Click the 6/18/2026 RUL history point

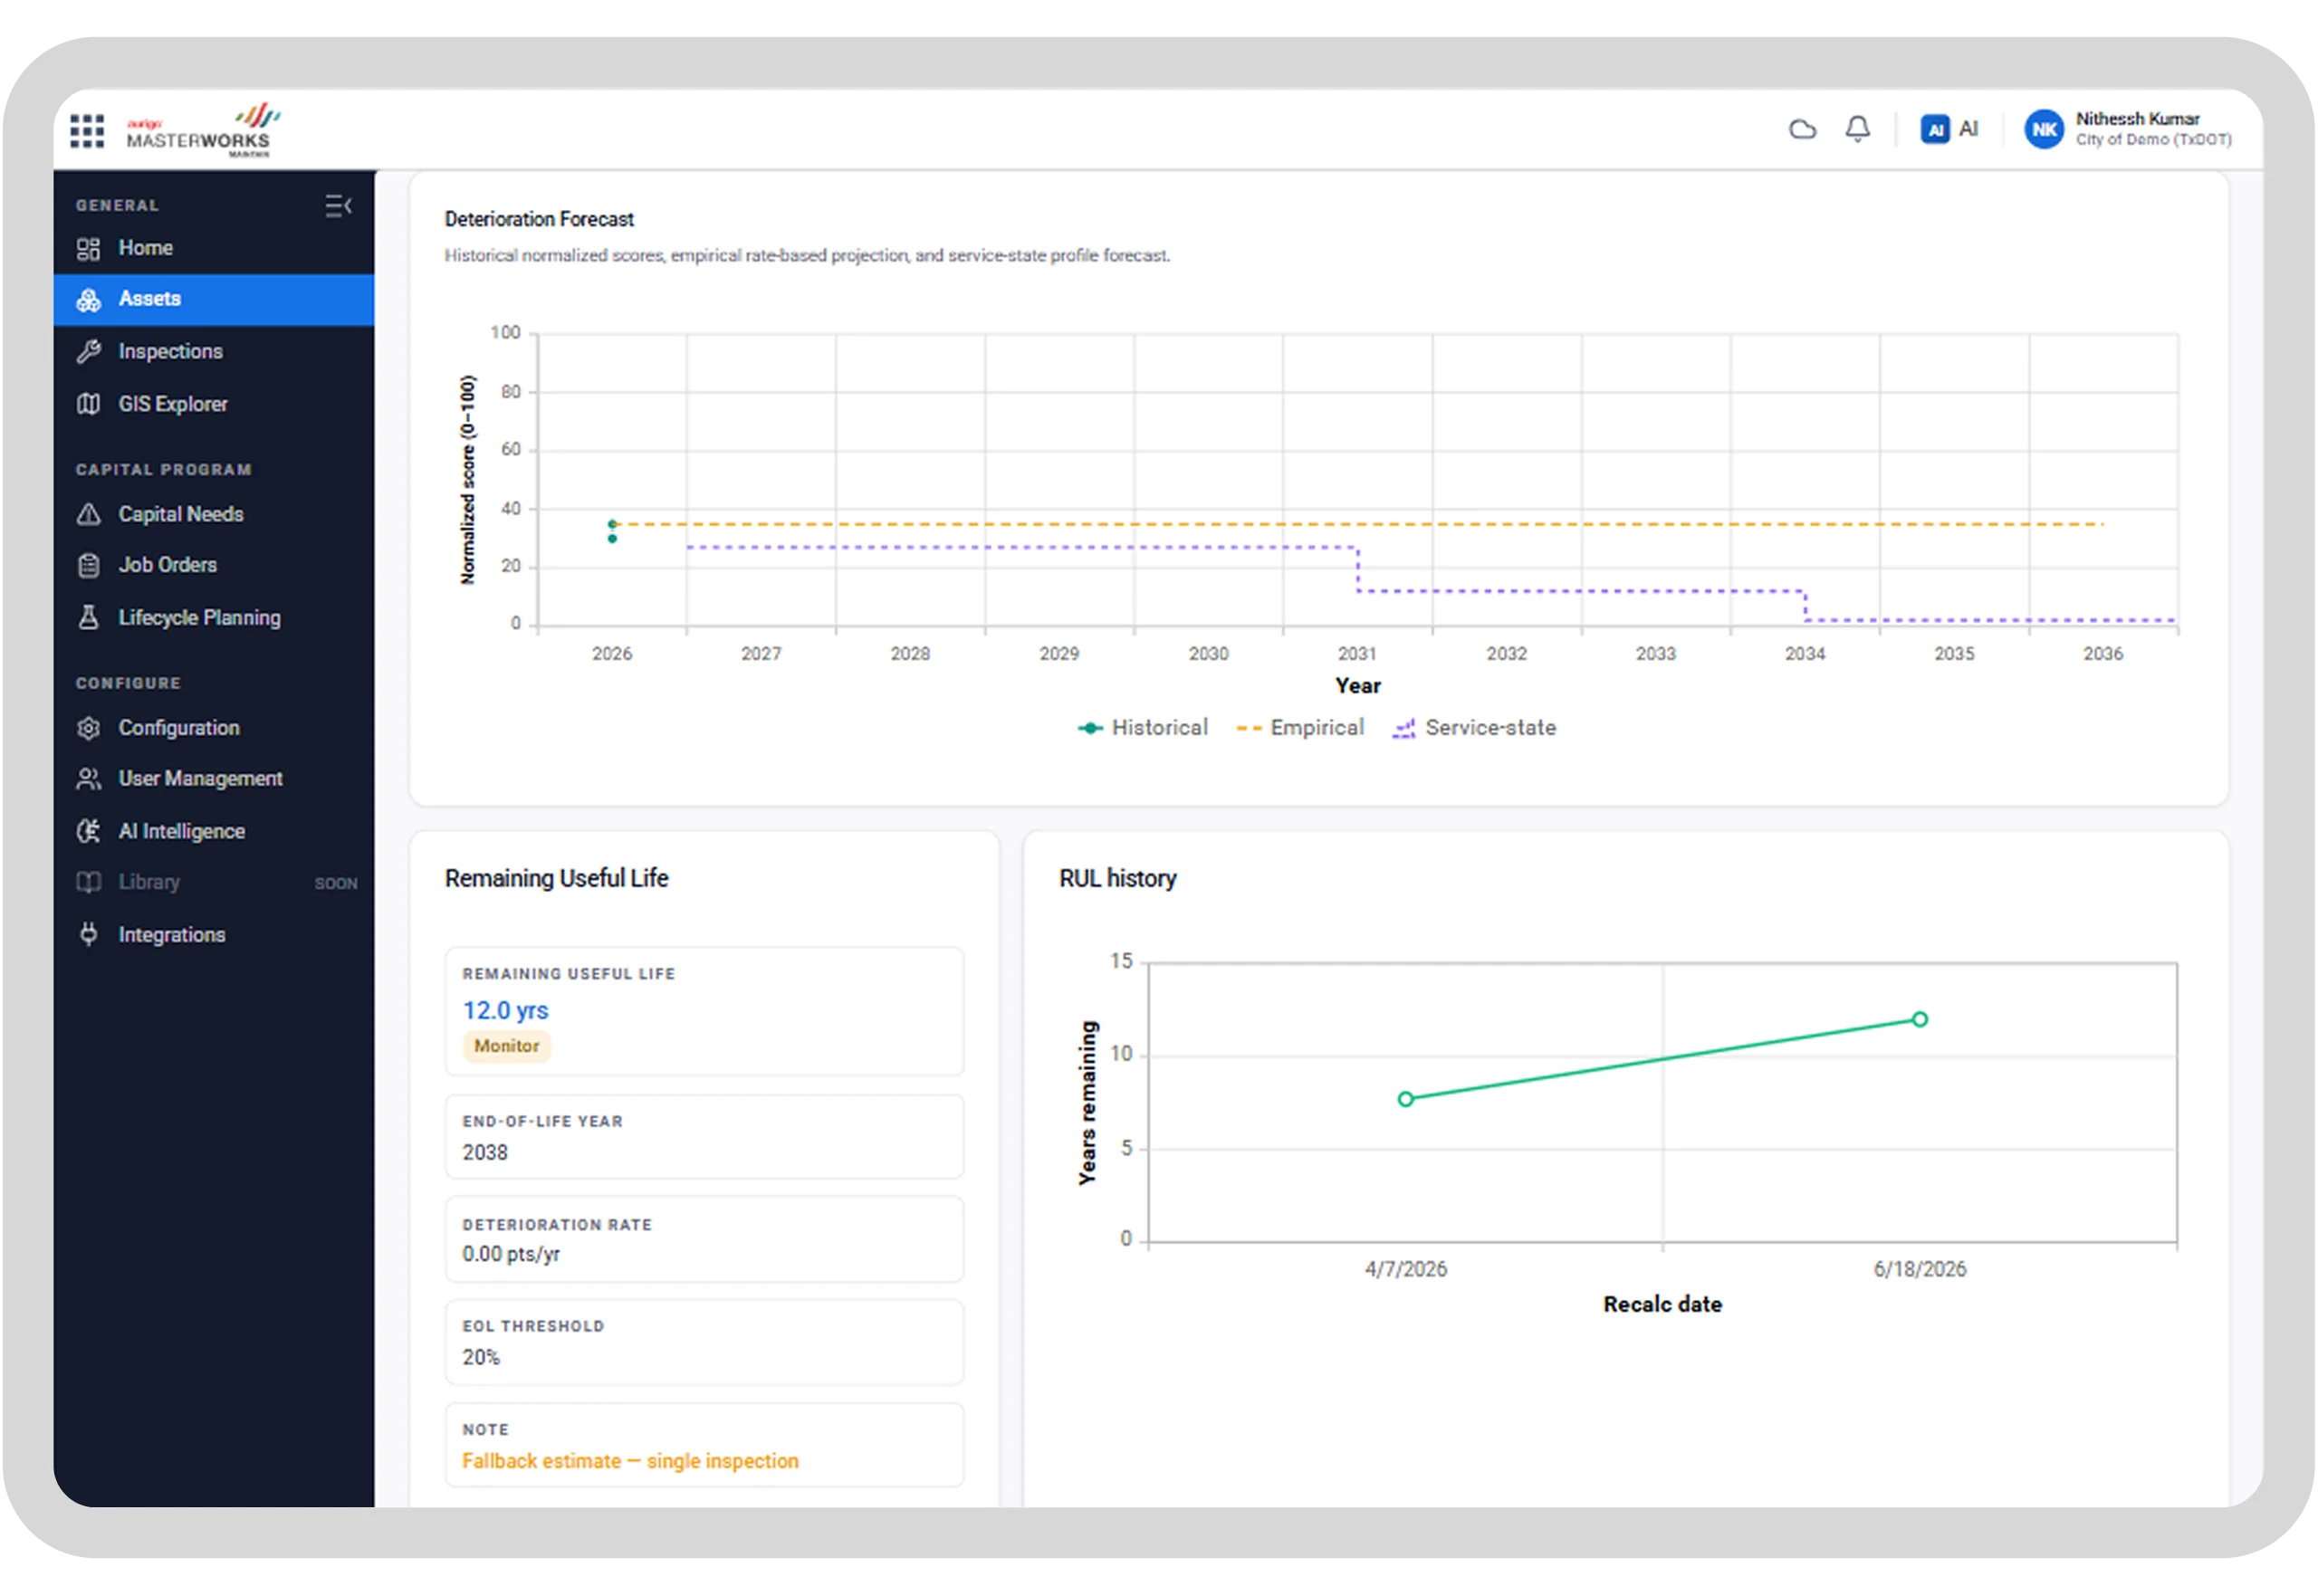(1919, 1020)
